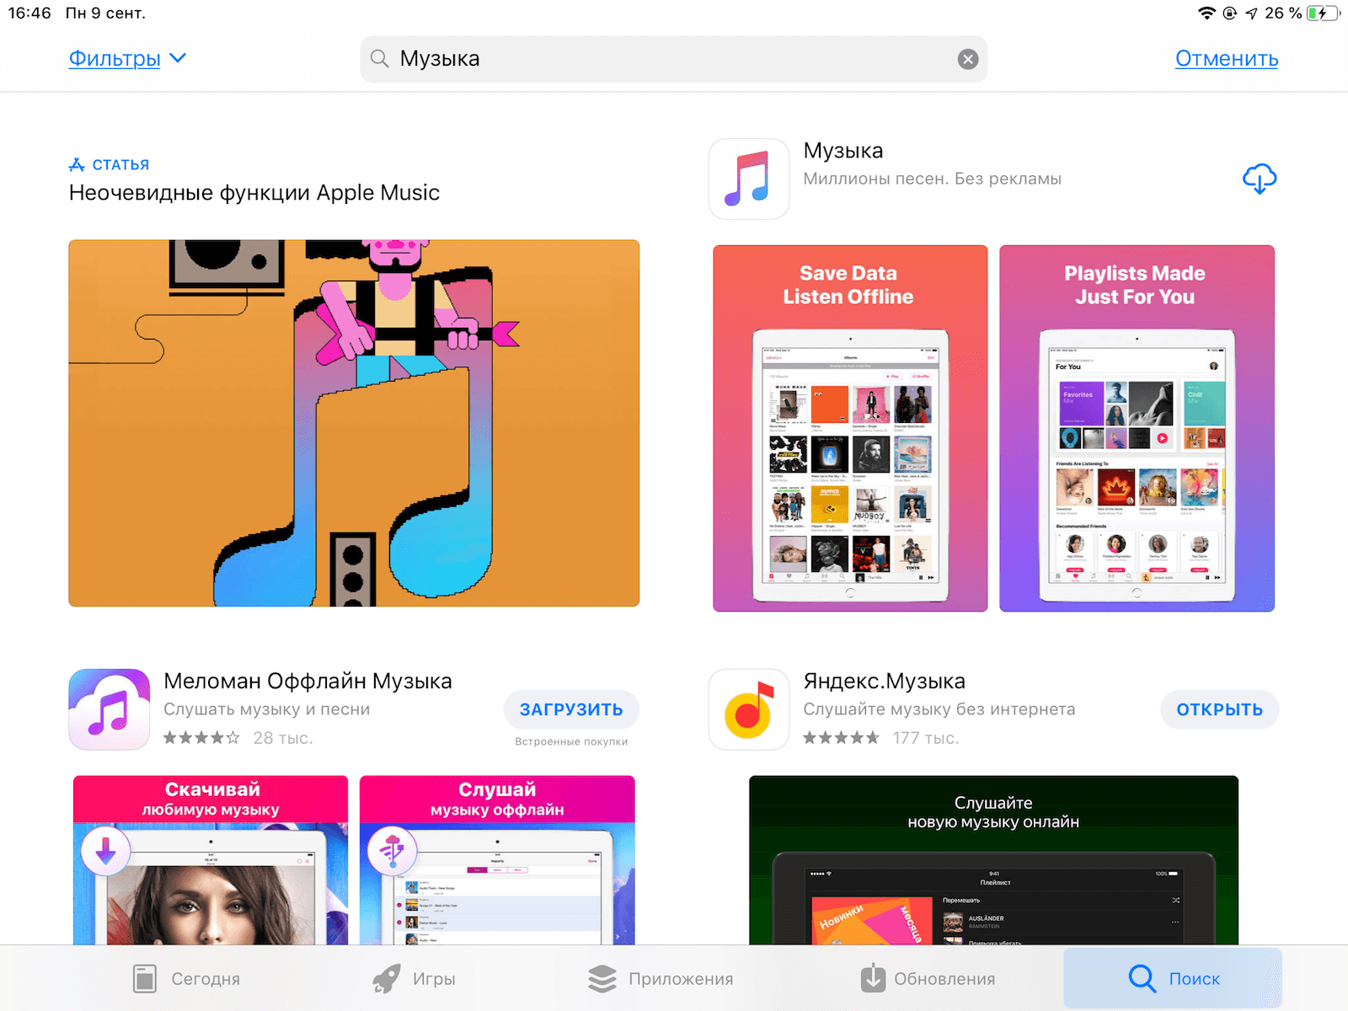Tap the magnifier icon in search field
The height and width of the screenshot is (1011, 1348).
coord(380,59)
